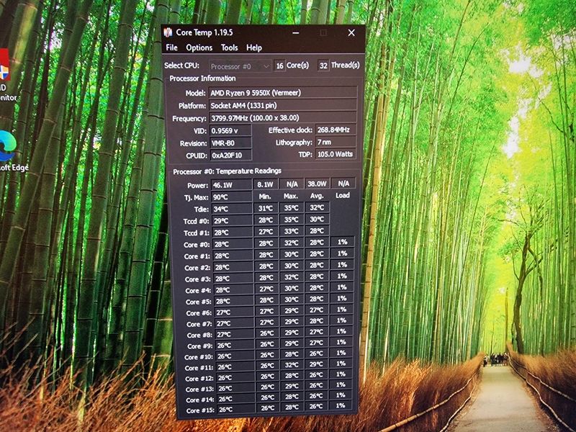The image size is (576, 432).
Task: Click the Load column header
Action: point(343,195)
